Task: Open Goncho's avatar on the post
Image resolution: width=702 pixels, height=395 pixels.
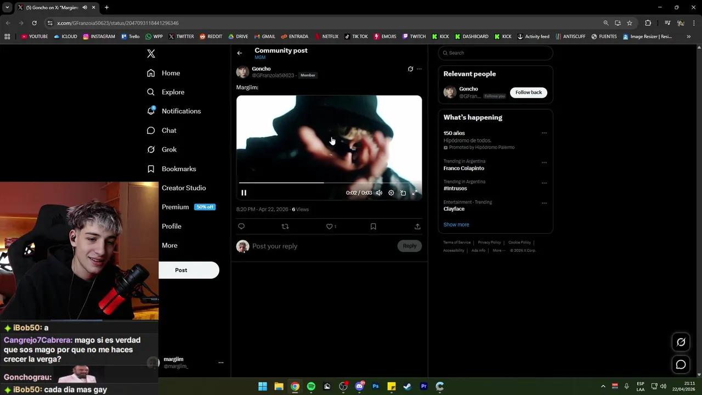Action: pyautogui.click(x=242, y=72)
